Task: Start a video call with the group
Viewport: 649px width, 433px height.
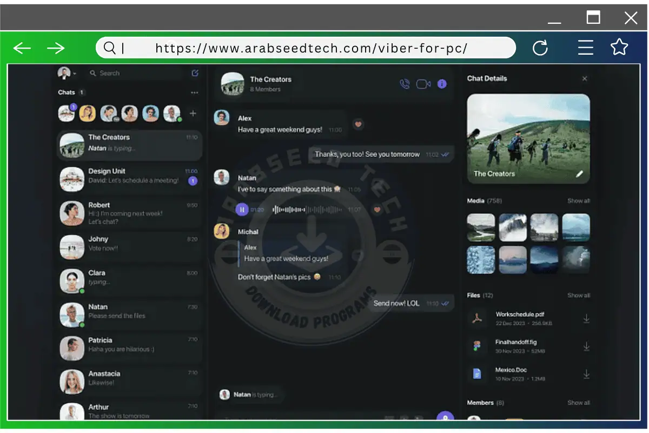Action: pos(423,84)
